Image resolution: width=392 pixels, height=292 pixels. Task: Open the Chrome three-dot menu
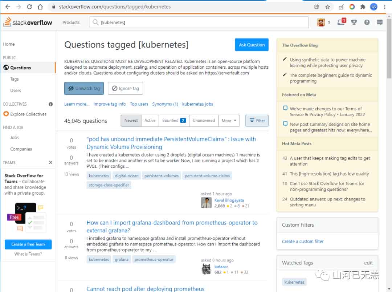point(385,7)
